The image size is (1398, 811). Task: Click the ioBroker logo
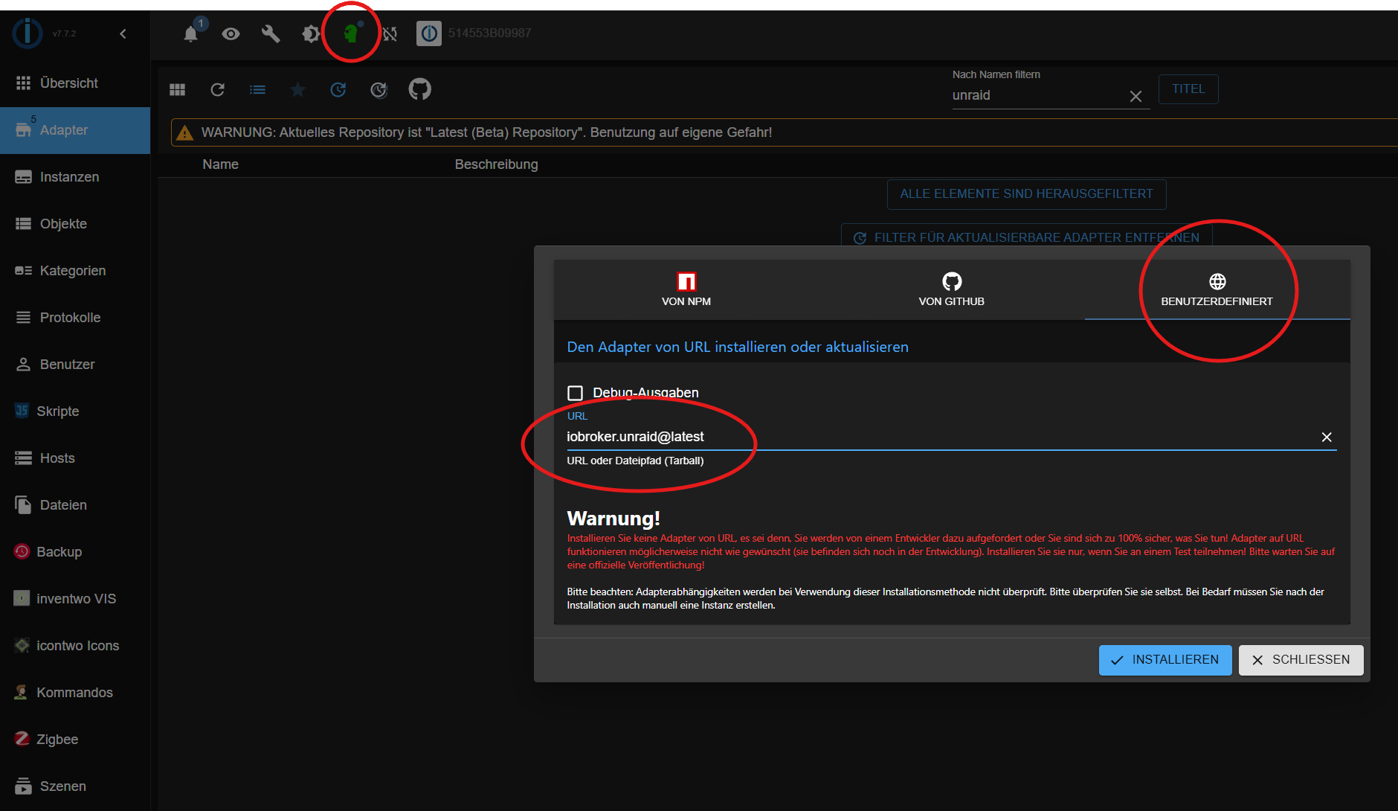tap(28, 33)
